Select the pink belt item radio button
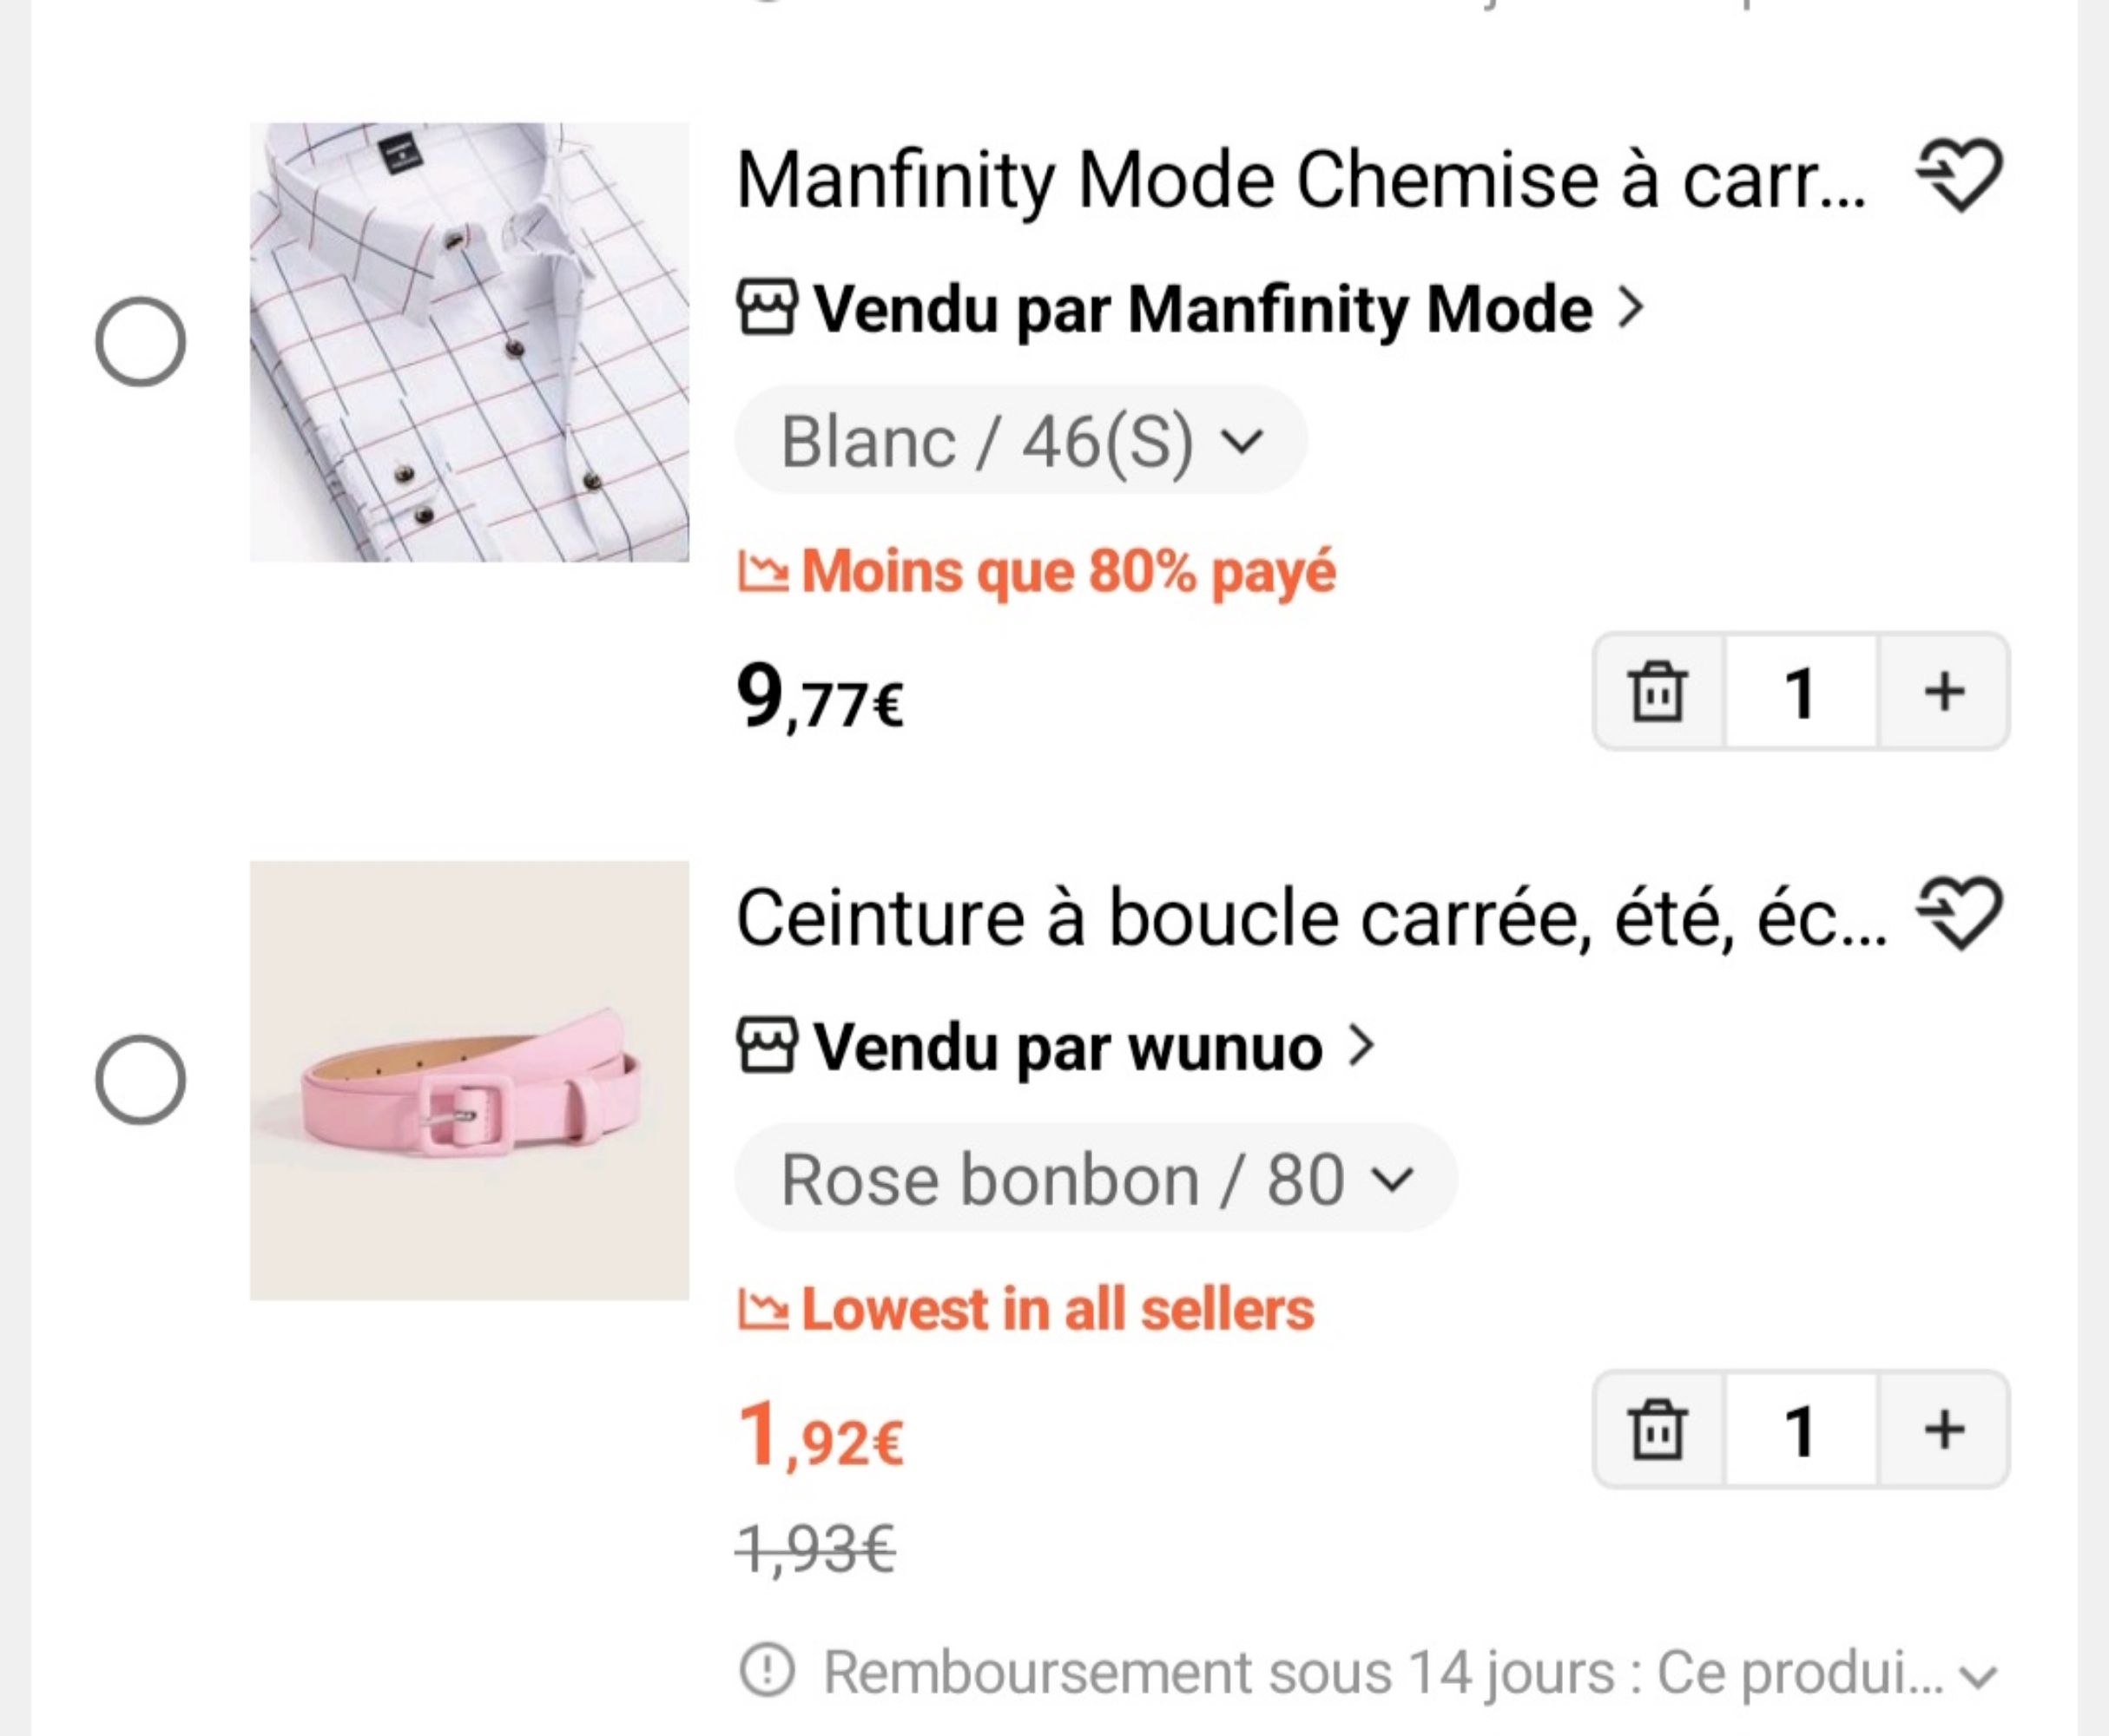The height and width of the screenshot is (1736, 2109). tap(140, 1080)
